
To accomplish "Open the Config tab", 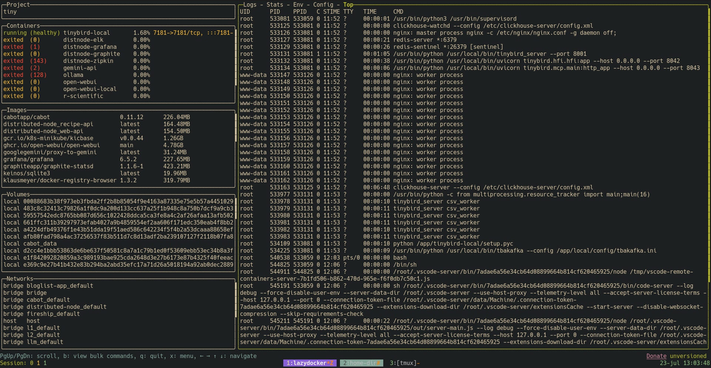I will tap(323, 5).
